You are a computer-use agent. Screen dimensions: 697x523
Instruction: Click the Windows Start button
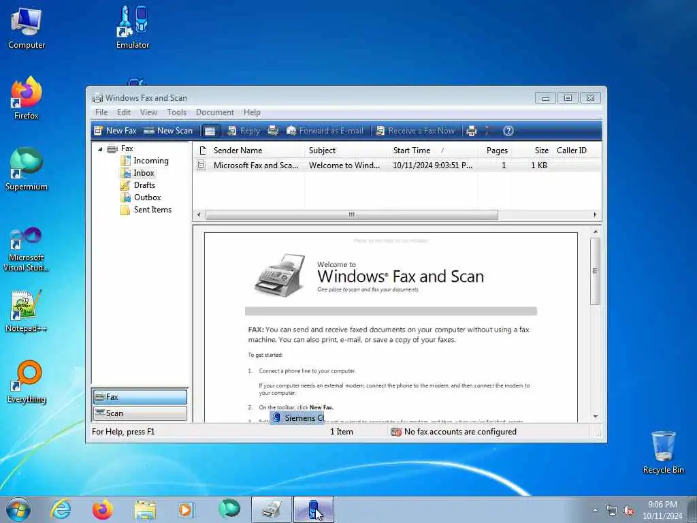18,509
